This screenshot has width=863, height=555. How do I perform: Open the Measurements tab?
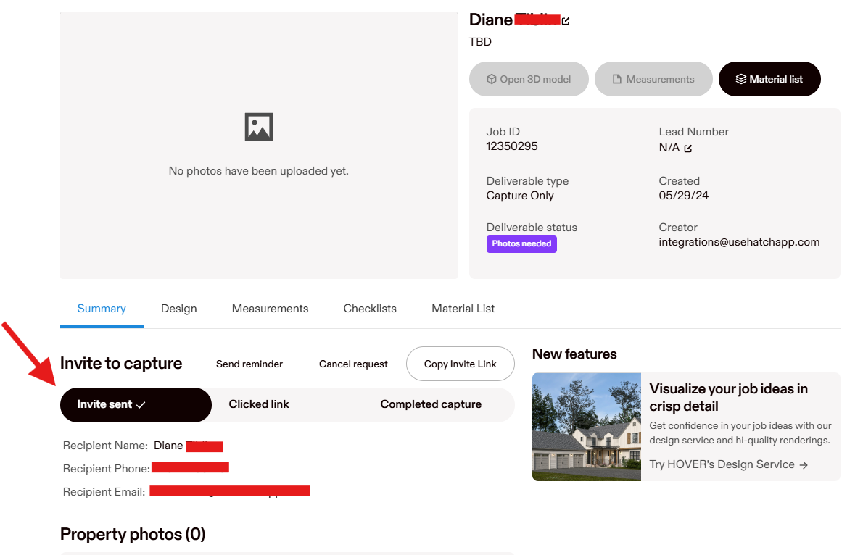(x=270, y=309)
